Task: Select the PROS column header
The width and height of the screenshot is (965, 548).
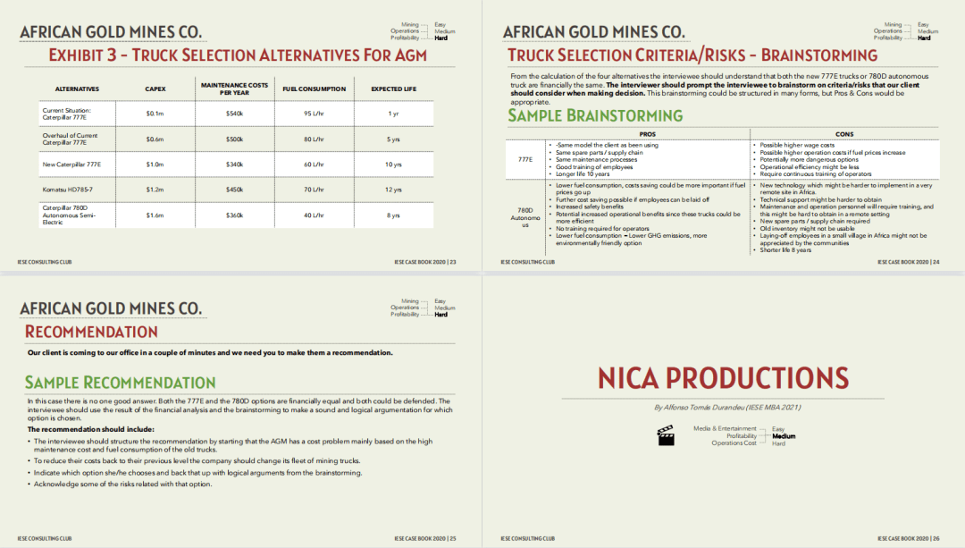Action: click(x=647, y=134)
